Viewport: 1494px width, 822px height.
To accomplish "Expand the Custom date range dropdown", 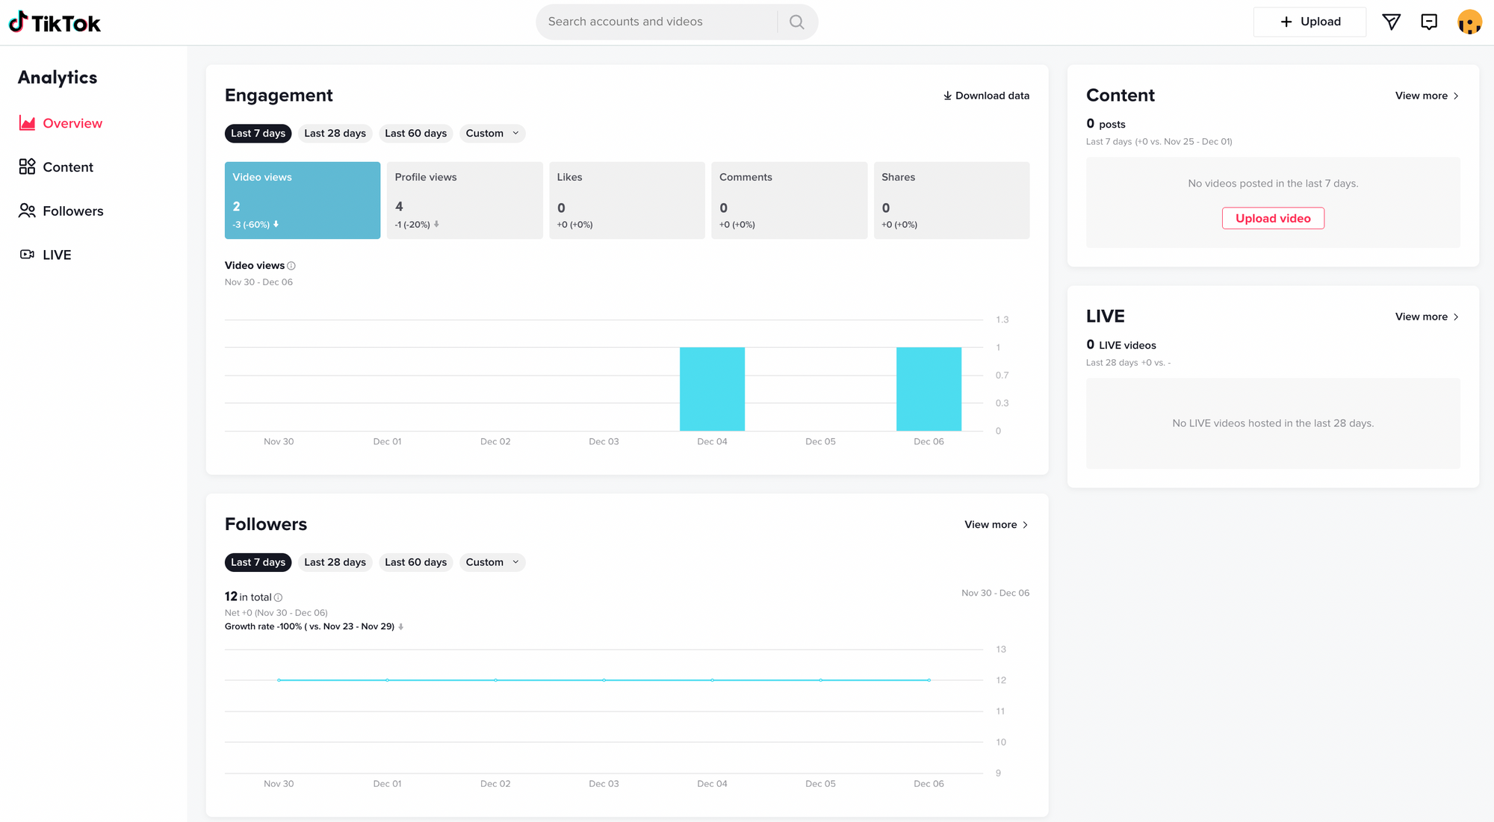I will tap(492, 133).
